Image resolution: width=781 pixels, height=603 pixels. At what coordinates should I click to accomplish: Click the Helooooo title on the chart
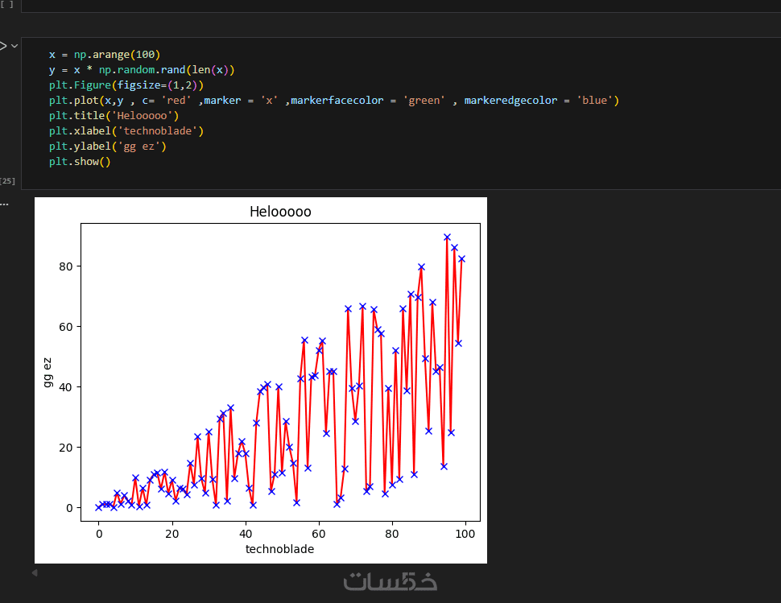coord(280,212)
